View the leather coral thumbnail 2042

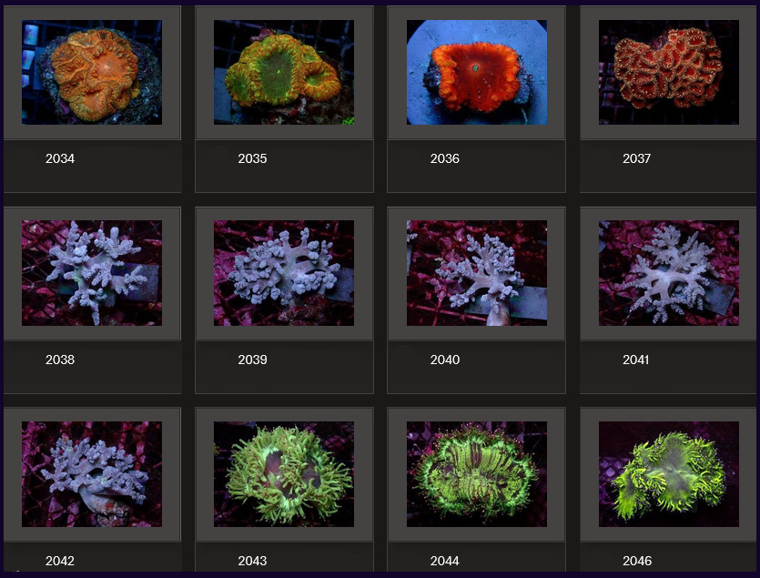tap(92, 474)
